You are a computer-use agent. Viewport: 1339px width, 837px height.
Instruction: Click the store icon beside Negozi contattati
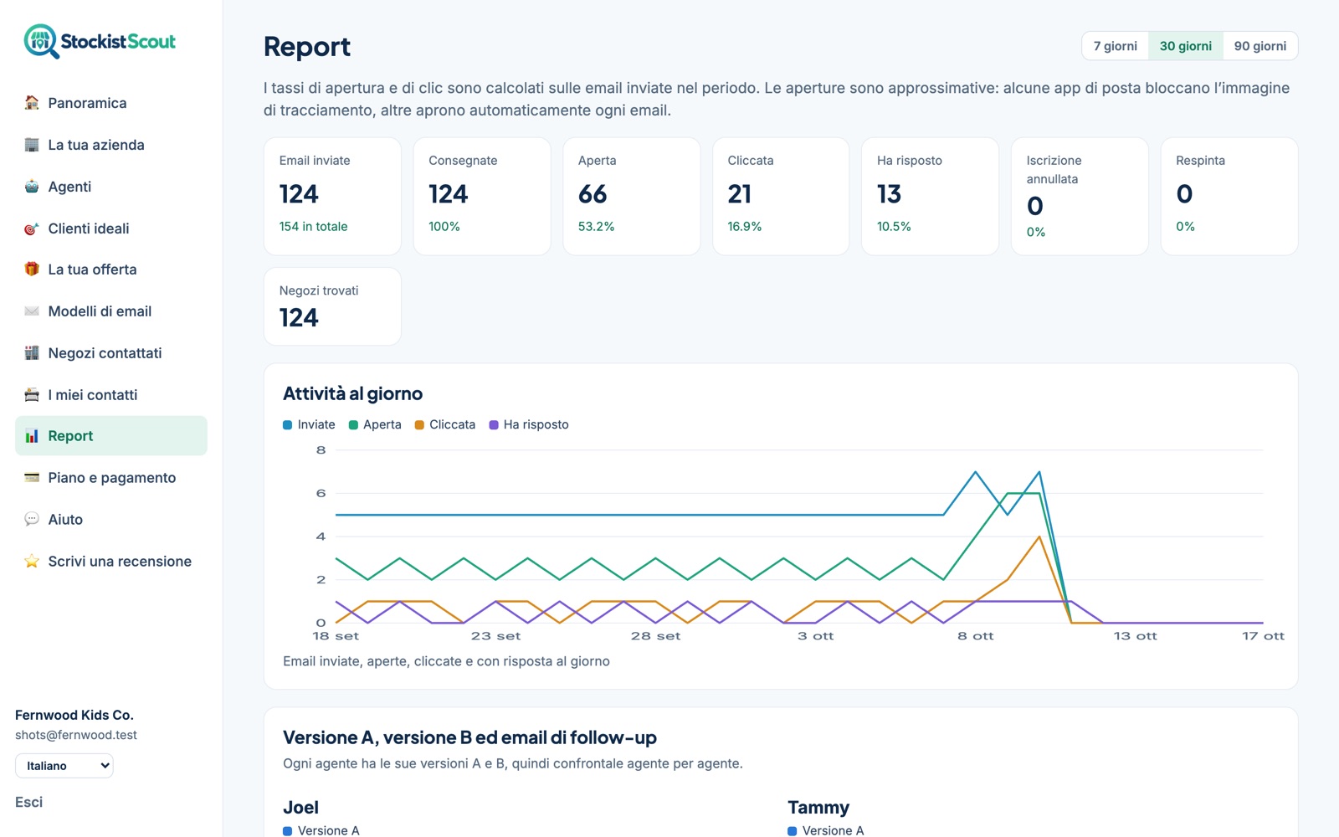[x=32, y=353]
